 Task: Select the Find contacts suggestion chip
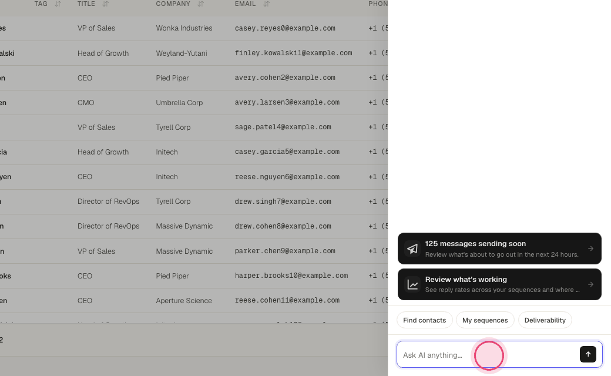tap(424, 320)
